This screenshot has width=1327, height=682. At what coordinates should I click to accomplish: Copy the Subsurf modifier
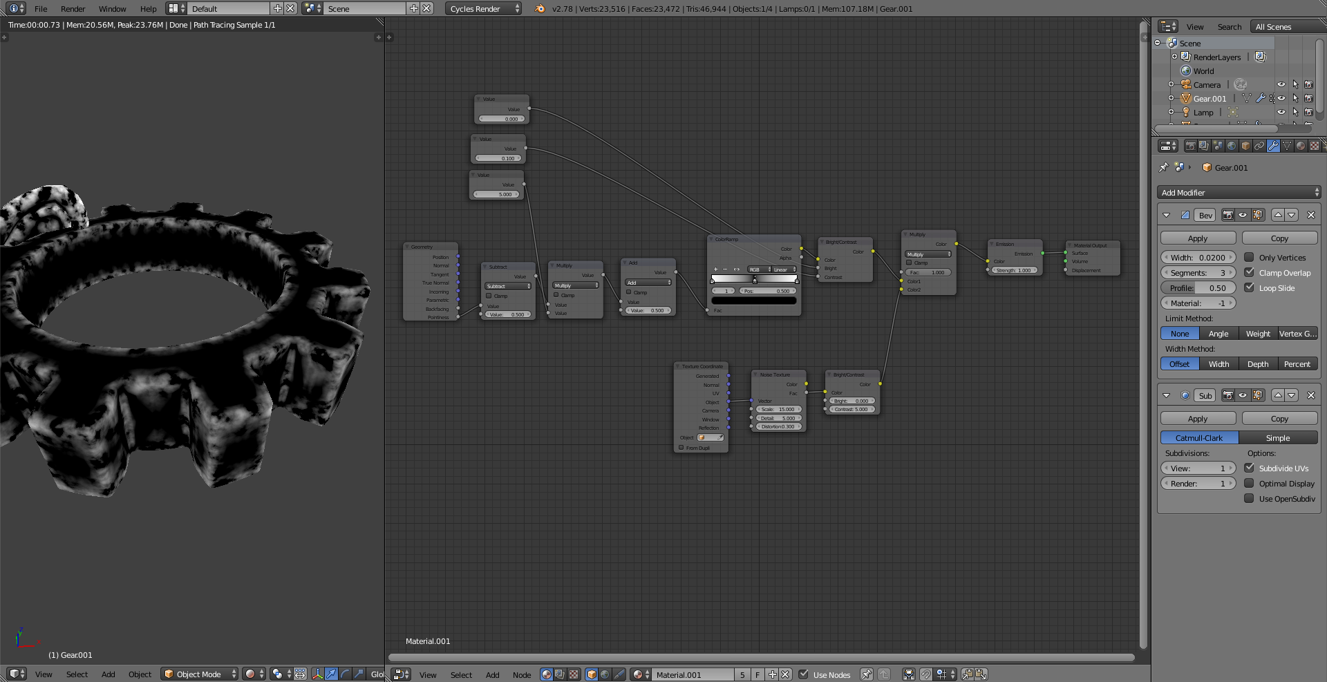[1279, 418]
